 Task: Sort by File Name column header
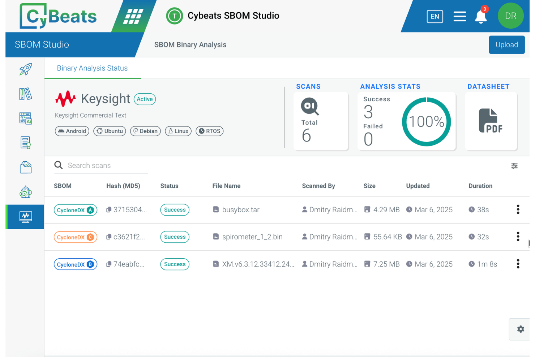coord(226,186)
